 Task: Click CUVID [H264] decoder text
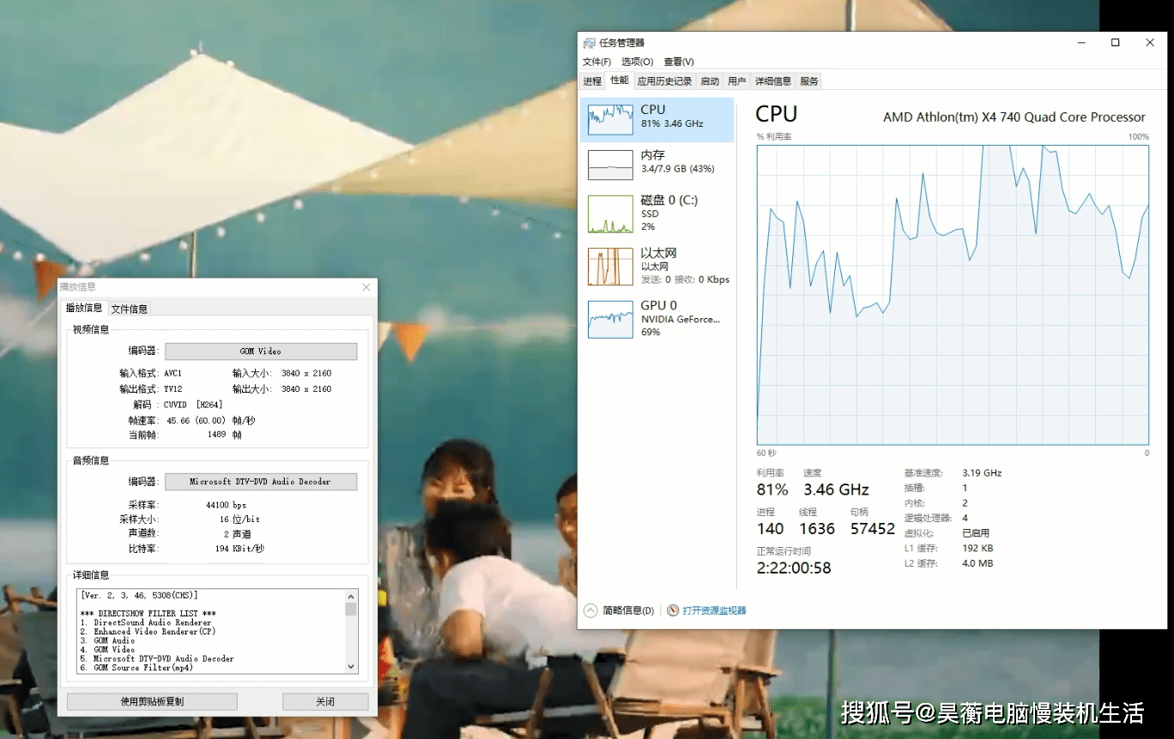193,405
